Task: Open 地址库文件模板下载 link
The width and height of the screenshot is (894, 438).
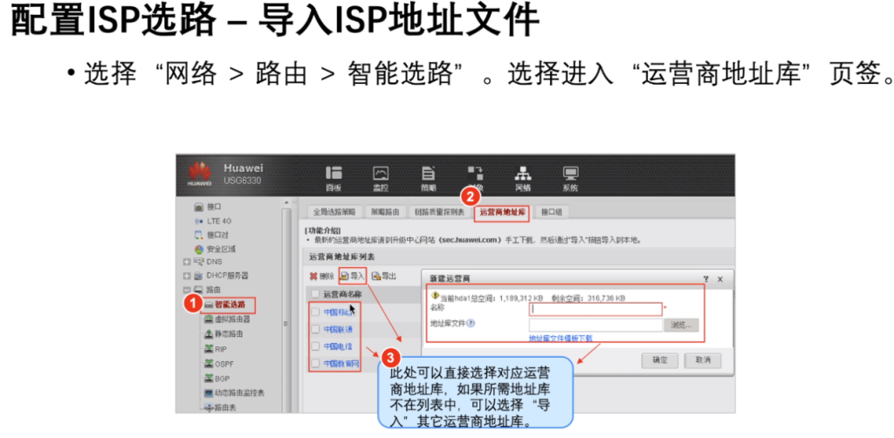Action: tap(560, 339)
